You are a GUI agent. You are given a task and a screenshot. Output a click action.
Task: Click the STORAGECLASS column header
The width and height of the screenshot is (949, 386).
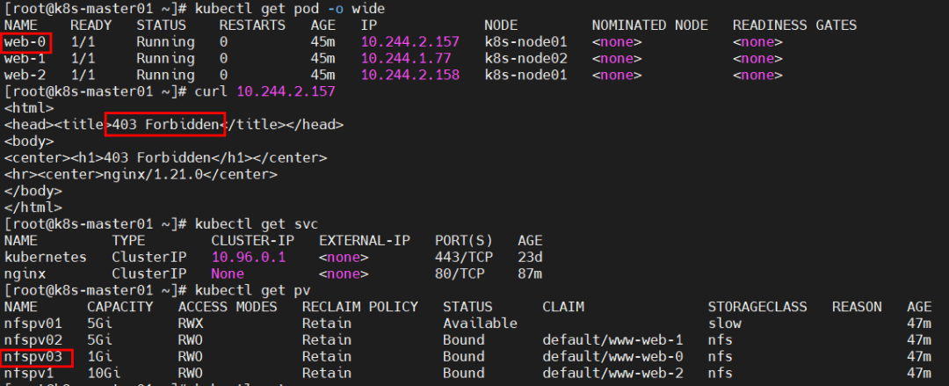click(757, 307)
